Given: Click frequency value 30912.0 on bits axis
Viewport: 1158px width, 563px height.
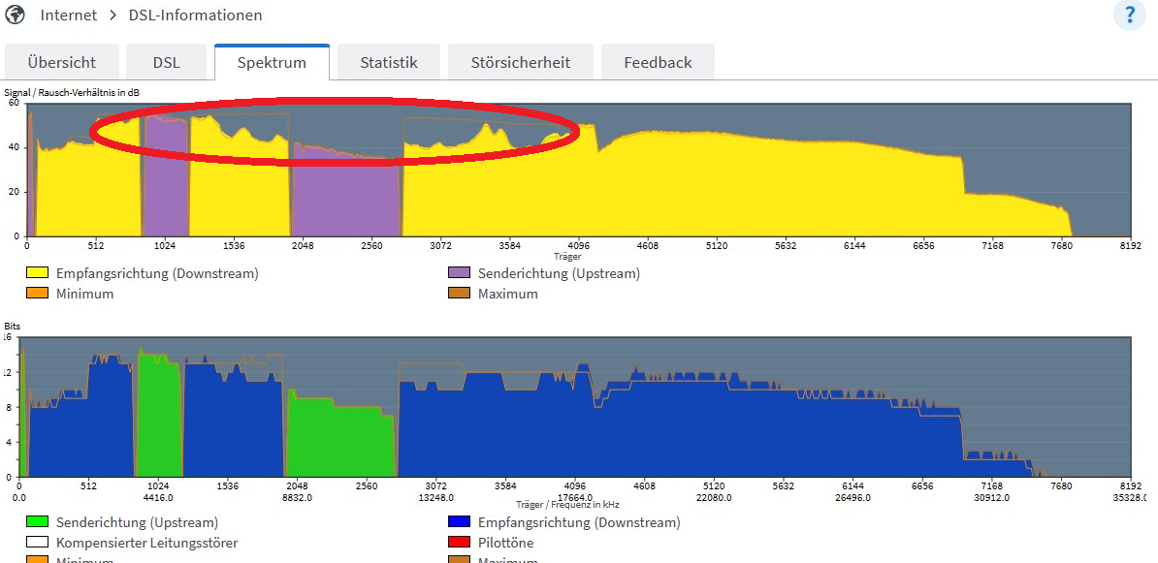Looking at the screenshot, I should coord(992,497).
